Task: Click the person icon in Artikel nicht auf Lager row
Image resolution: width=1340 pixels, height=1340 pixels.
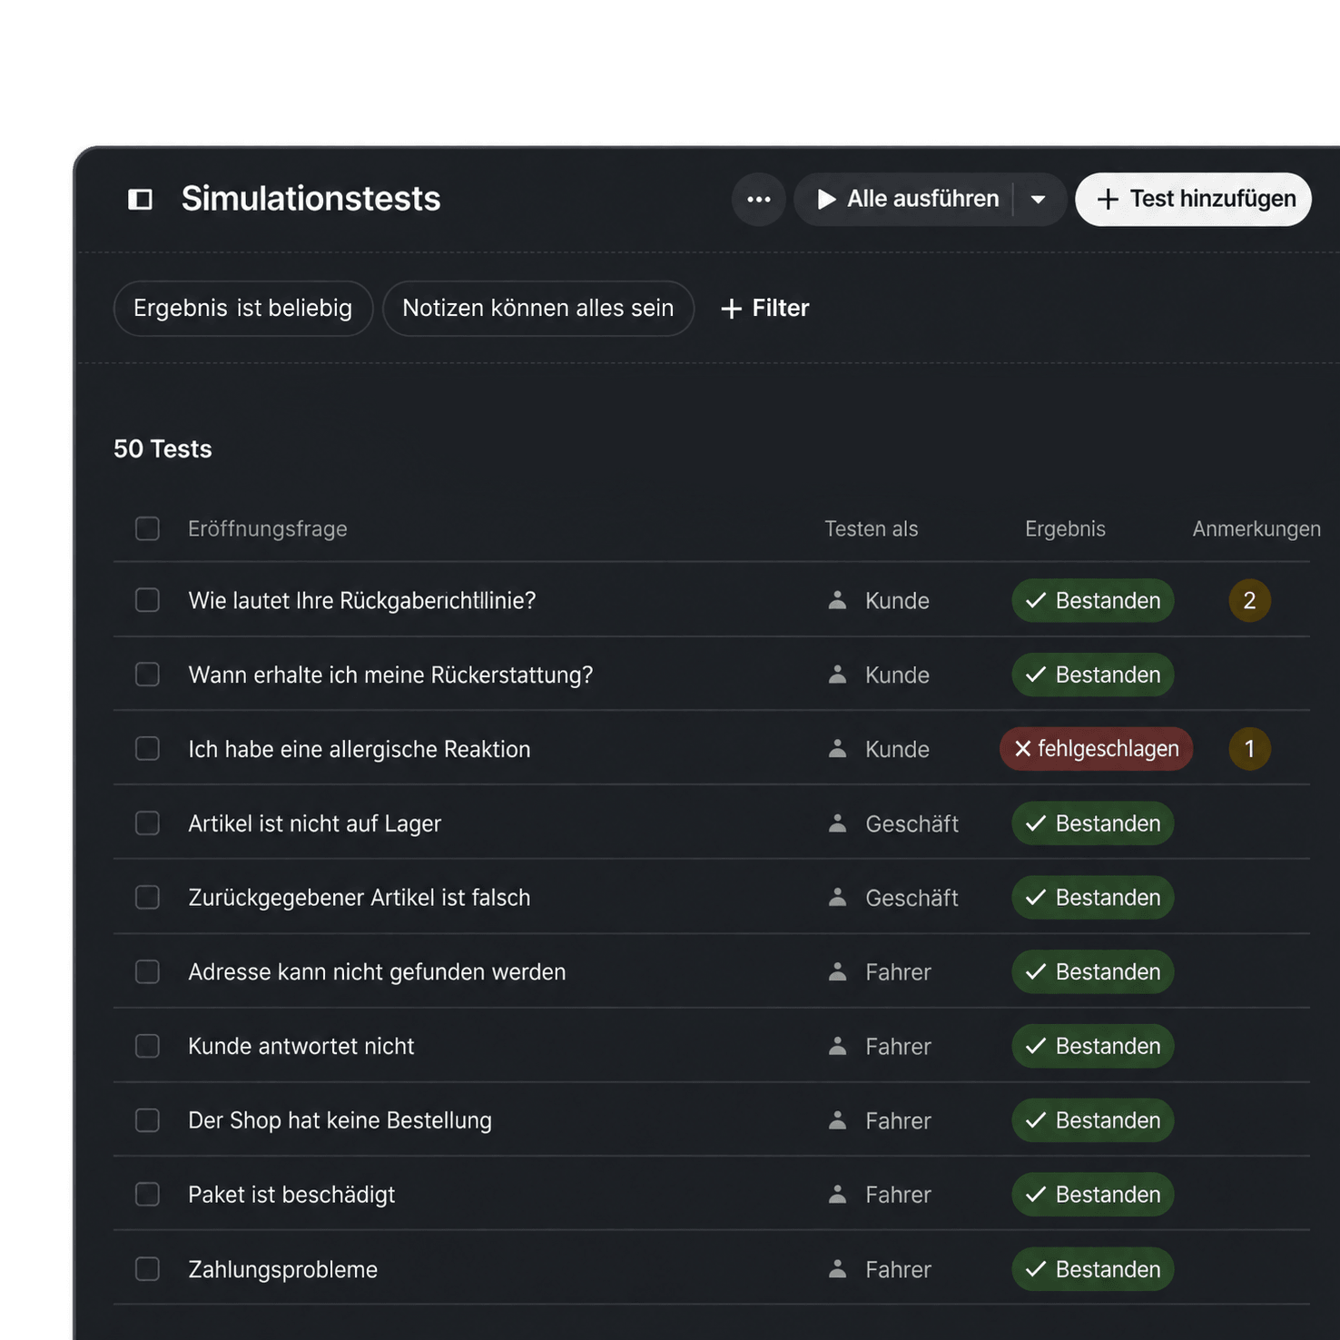Action: pyautogui.click(x=837, y=823)
